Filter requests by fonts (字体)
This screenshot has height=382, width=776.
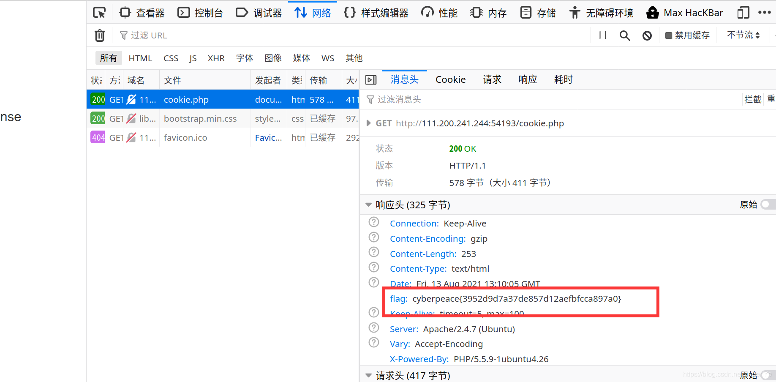point(245,58)
